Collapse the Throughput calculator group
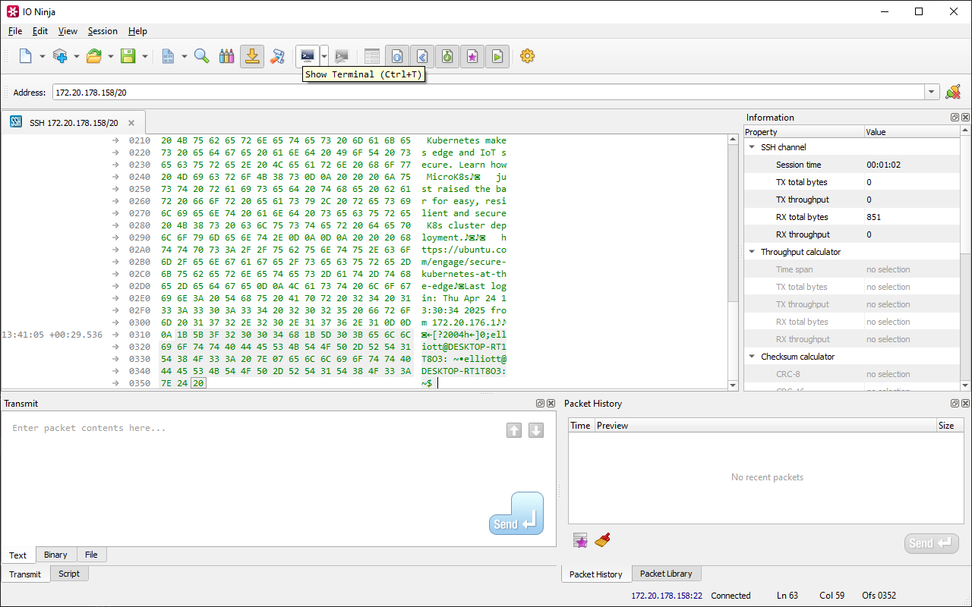Screen dimensions: 972x607 pos(752,252)
